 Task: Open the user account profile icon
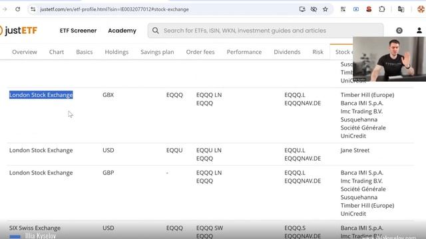(x=419, y=31)
